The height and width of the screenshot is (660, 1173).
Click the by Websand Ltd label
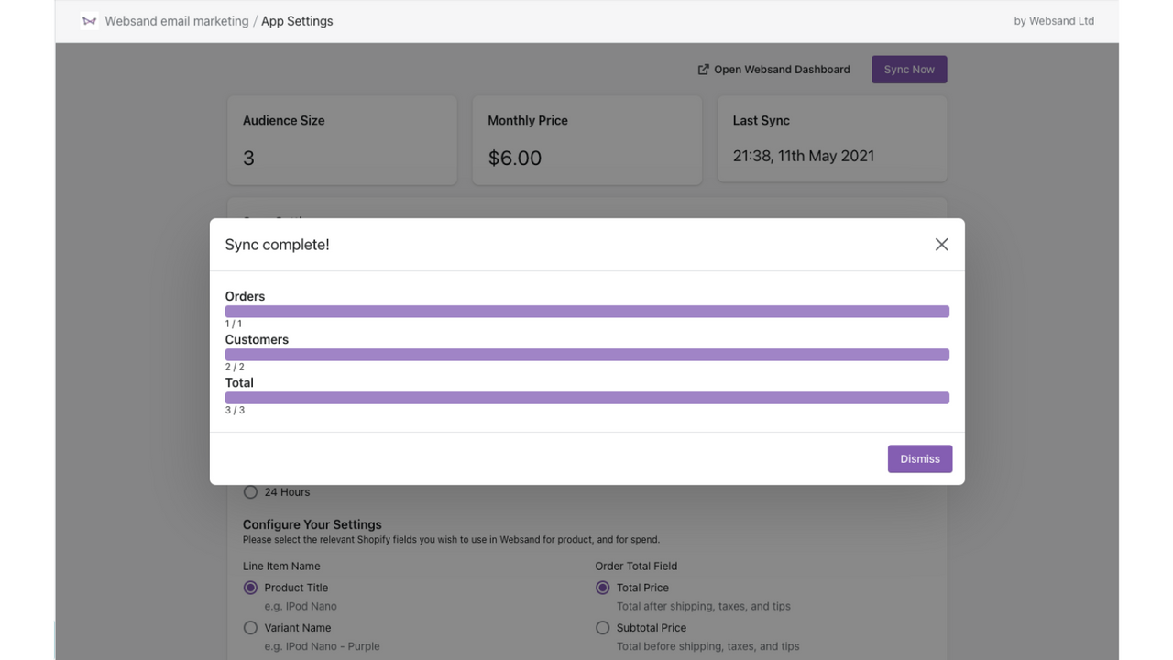click(1054, 20)
